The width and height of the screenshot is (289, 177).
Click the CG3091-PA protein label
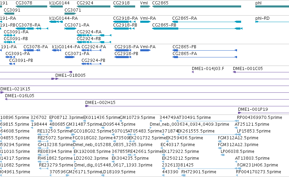(18, 54)
